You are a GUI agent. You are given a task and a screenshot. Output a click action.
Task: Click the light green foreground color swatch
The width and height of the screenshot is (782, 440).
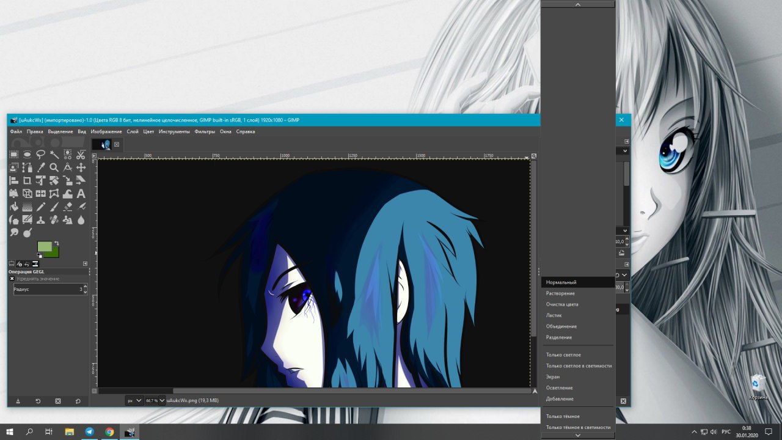44,246
